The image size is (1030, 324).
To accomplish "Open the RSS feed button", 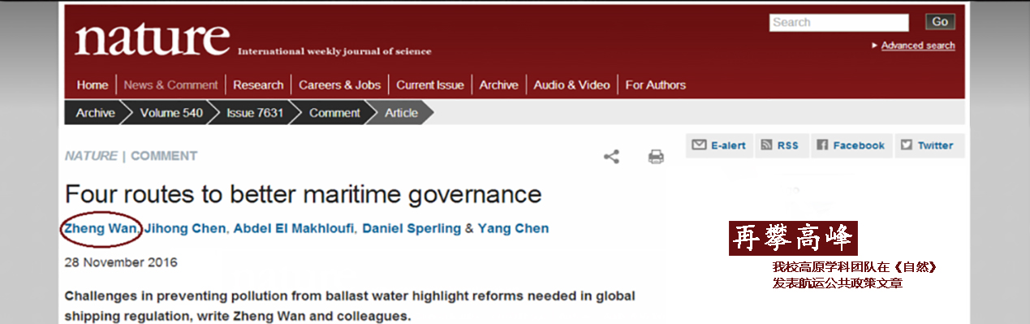I will [x=780, y=145].
